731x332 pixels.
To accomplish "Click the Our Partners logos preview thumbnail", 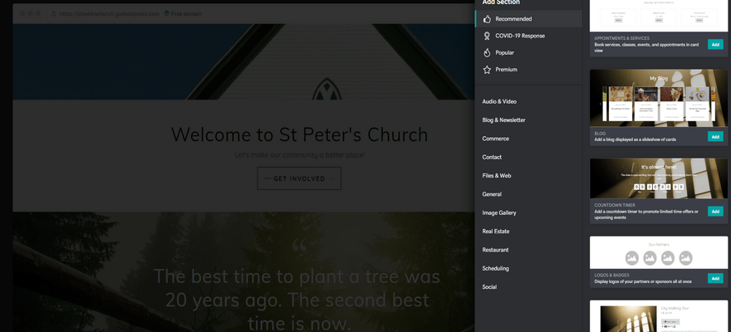I will pos(658,252).
